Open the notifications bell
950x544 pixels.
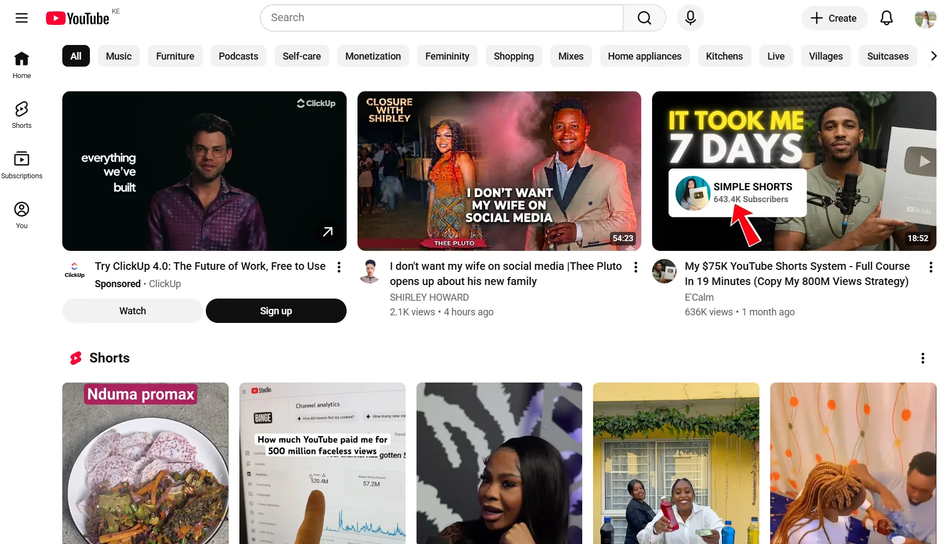(x=886, y=18)
